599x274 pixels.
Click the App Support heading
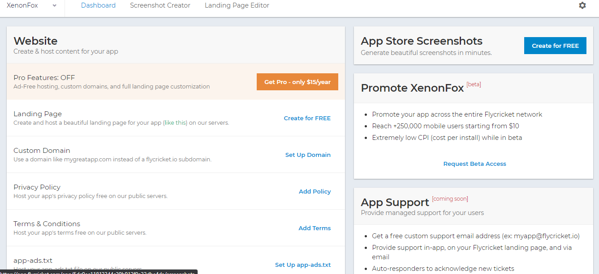[x=395, y=202]
